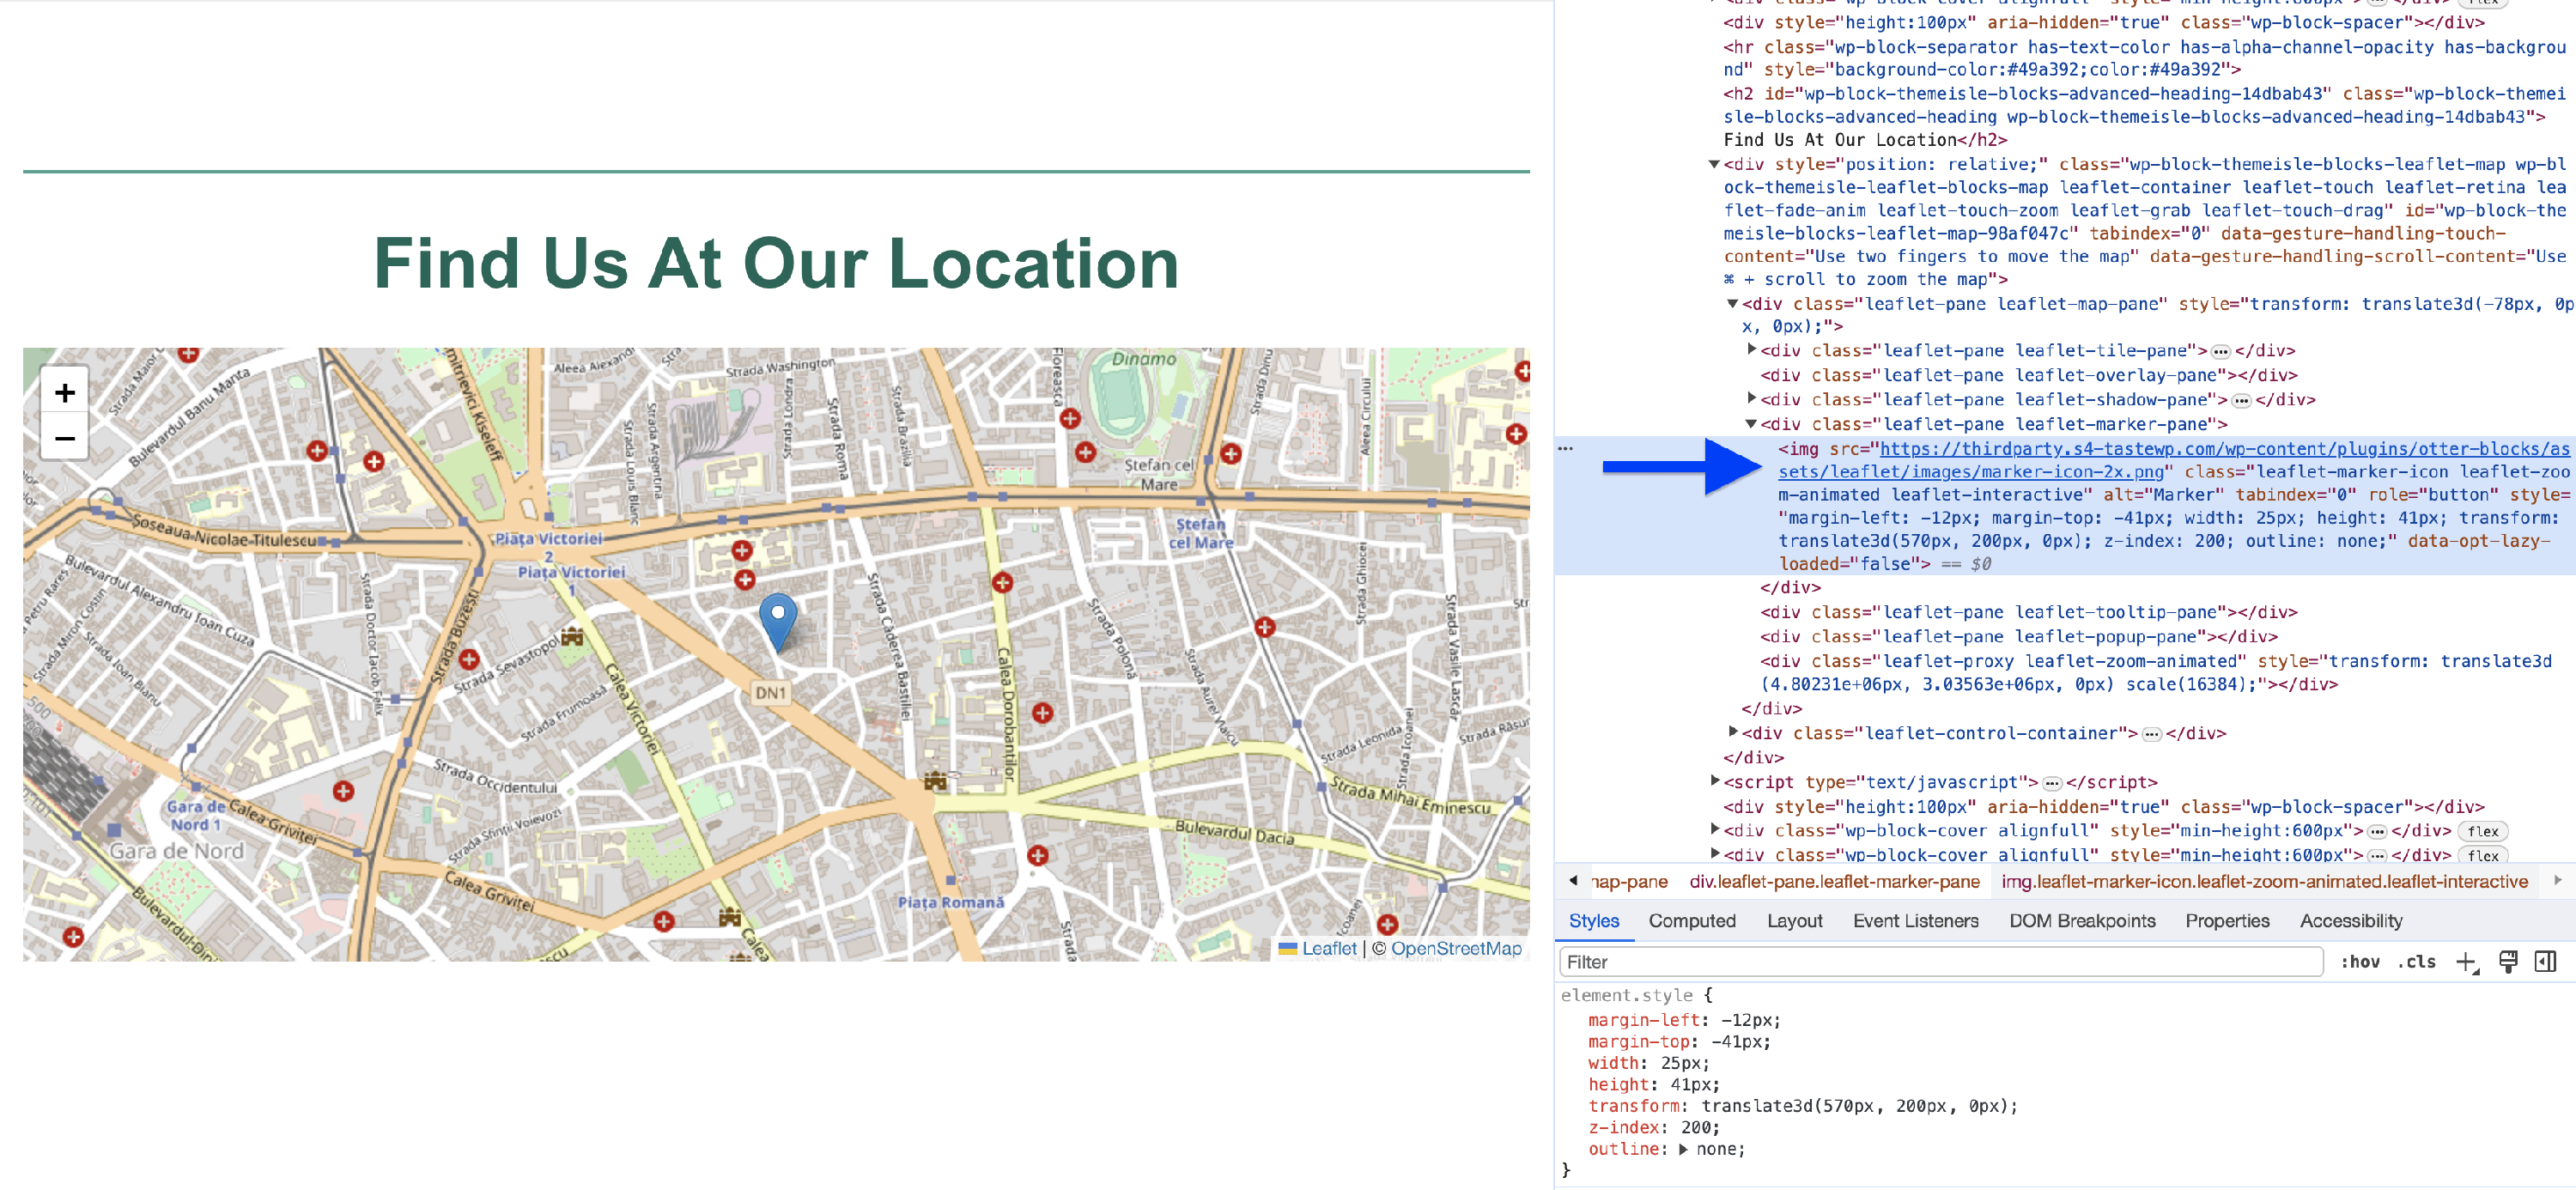
Task: Collapse the leaflet-marker-pane div node
Action: click(1751, 424)
